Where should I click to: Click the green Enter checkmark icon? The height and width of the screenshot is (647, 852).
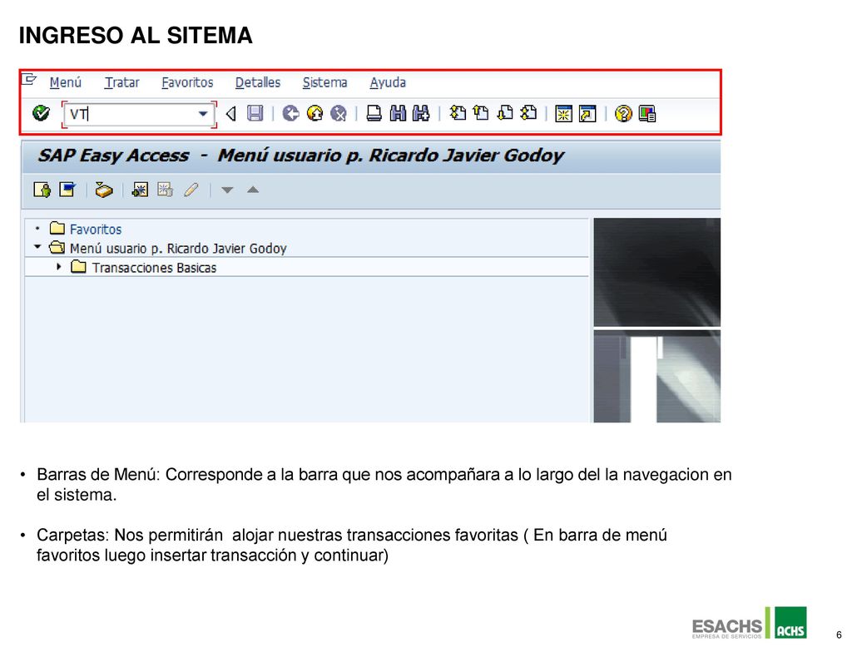pos(41,114)
